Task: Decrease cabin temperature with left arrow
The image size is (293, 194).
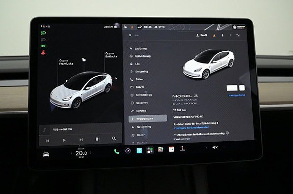Action: pyautogui.click(x=71, y=153)
